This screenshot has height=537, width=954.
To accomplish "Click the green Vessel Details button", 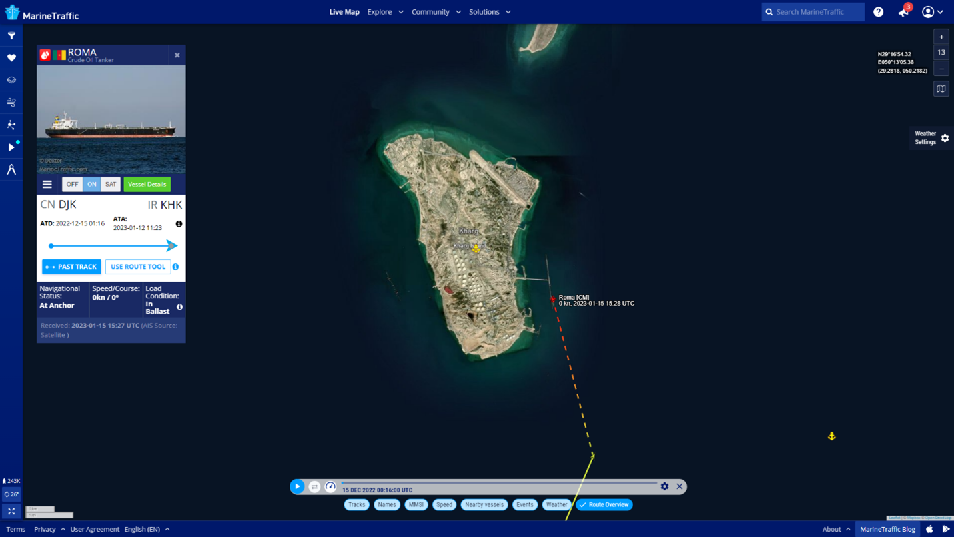I will click(x=147, y=185).
